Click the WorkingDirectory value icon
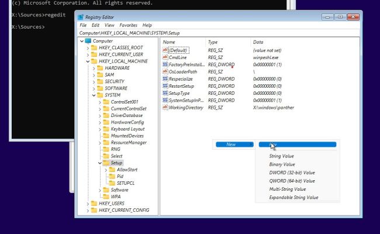 coord(165,108)
